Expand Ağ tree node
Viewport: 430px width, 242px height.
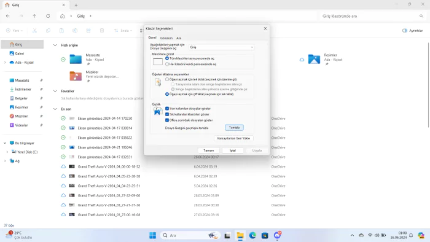(5, 161)
